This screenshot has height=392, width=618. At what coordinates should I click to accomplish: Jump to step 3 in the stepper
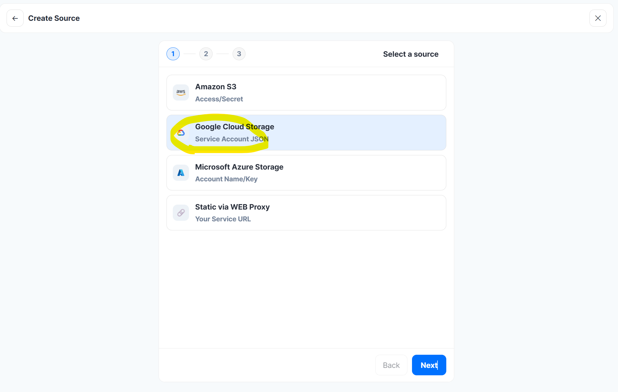tap(239, 54)
